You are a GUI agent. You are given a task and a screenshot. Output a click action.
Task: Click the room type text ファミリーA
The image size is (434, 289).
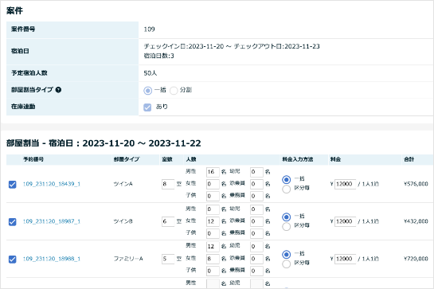point(128,259)
